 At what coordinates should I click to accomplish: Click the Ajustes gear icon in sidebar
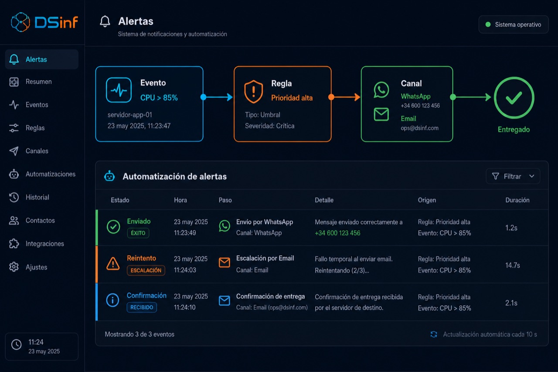click(14, 267)
